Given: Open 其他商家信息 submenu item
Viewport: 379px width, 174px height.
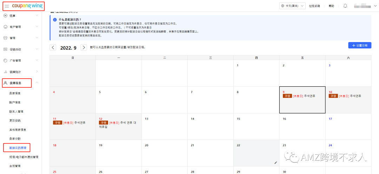Looking at the screenshot, I should (x=18, y=130).
